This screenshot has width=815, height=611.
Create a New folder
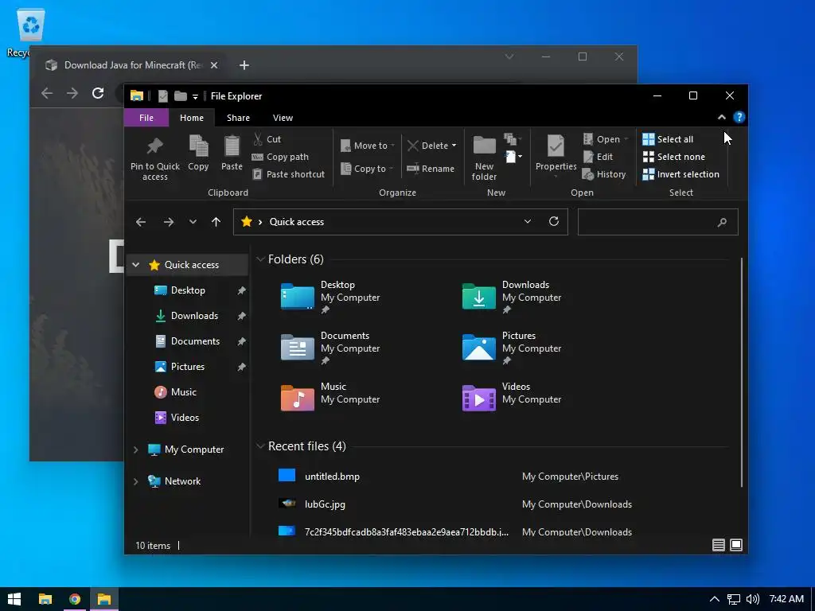[x=484, y=158]
